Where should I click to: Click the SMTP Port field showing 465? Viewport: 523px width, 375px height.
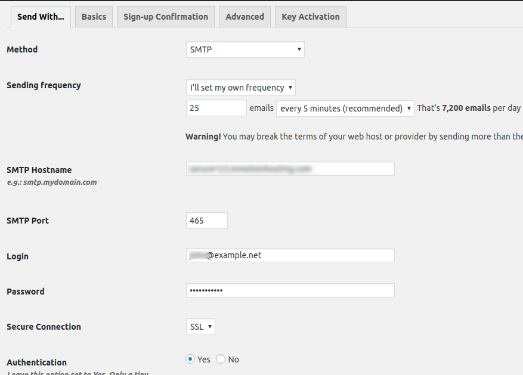206,221
